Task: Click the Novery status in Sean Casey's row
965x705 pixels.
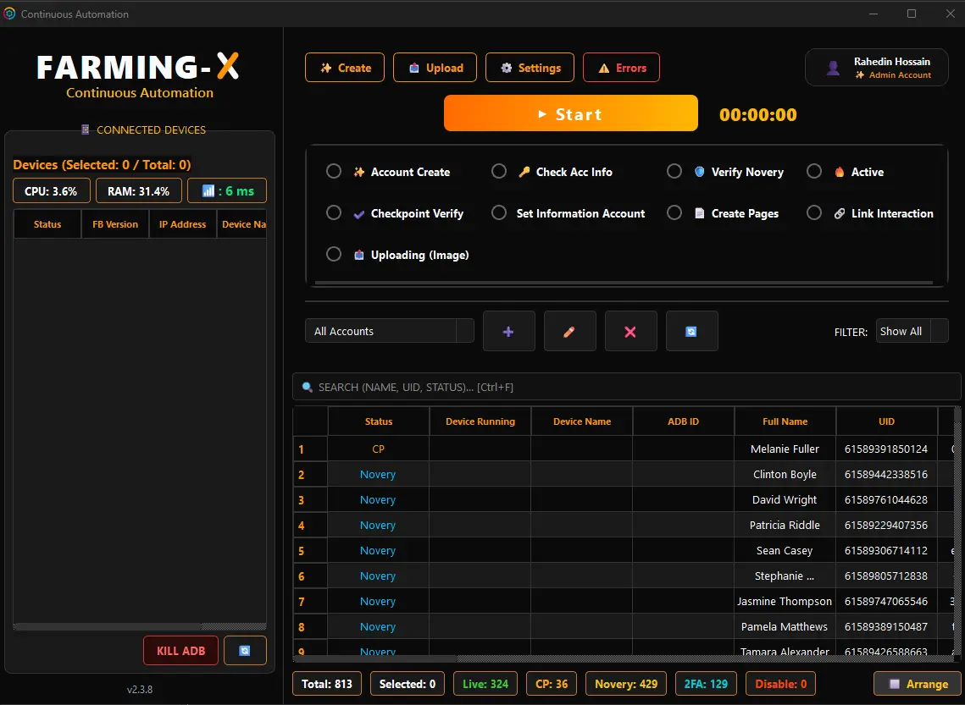Action: (x=379, y=551)
